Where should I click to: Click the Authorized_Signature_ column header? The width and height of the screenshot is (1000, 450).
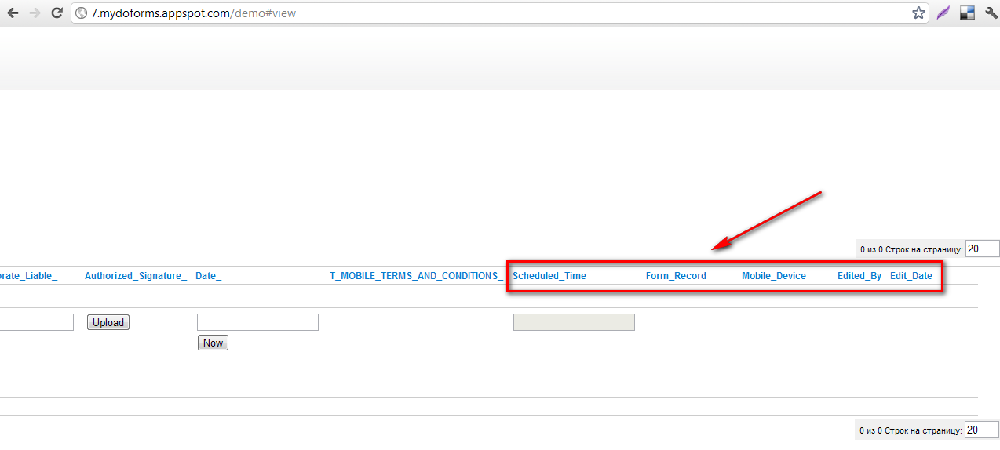tap(136, 276)
